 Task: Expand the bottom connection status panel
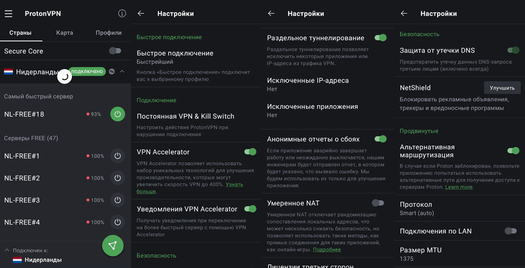click(x=7, y=250)
